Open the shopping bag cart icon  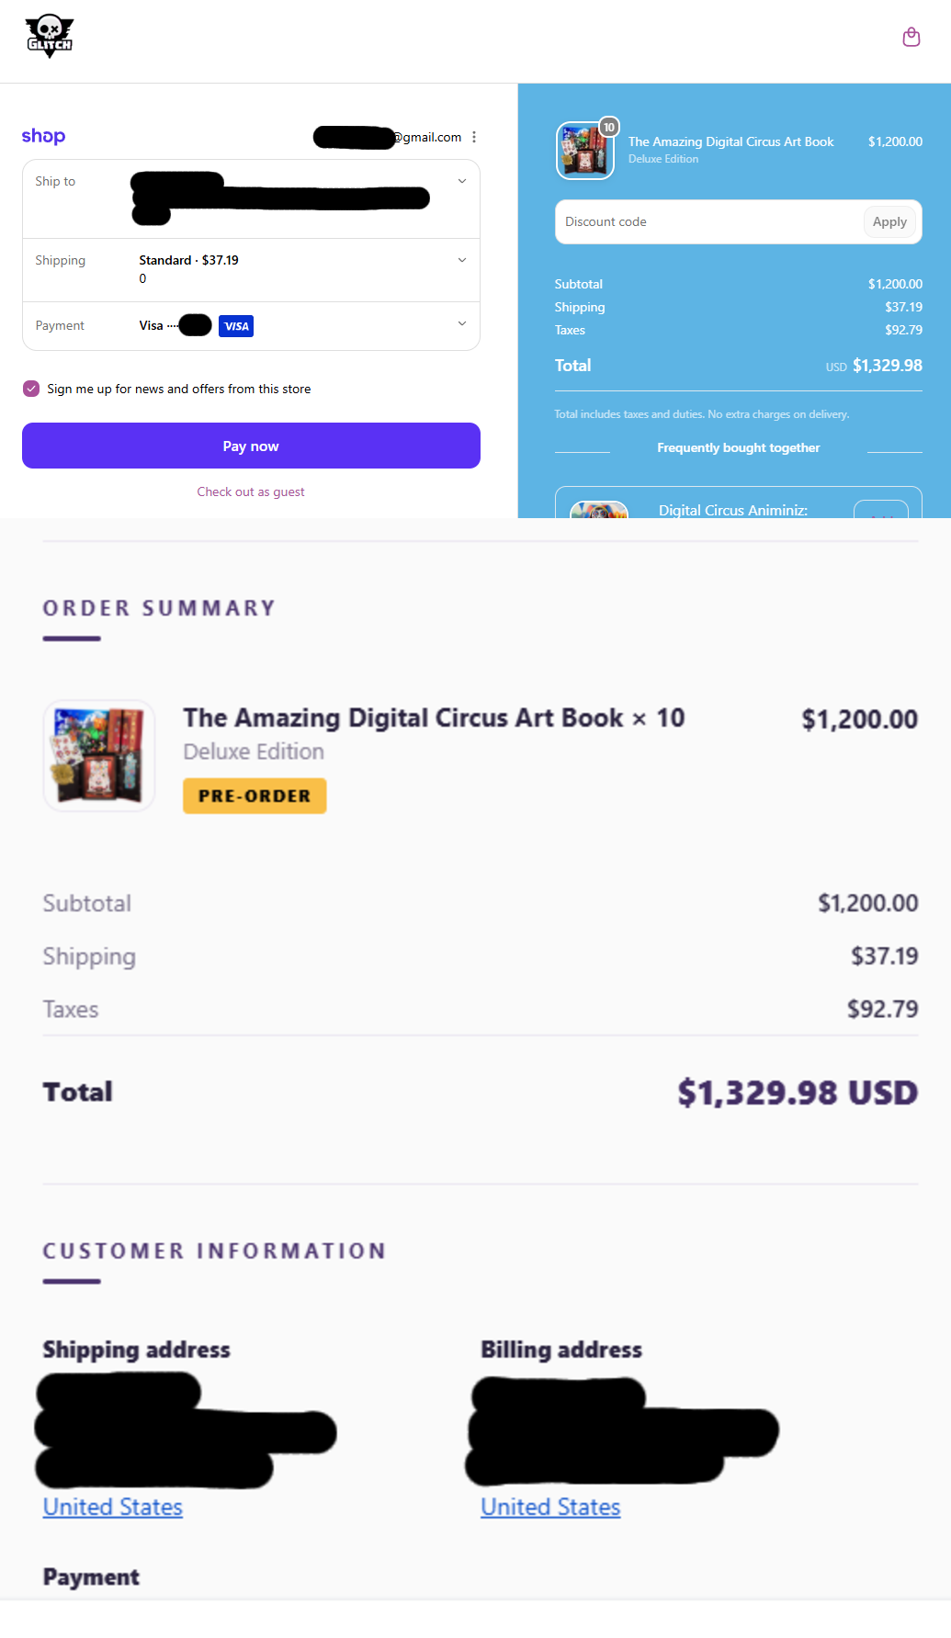[911, 37]
